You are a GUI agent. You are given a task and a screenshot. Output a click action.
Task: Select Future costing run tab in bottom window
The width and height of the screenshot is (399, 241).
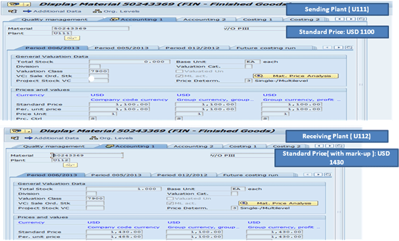[251, 175]
